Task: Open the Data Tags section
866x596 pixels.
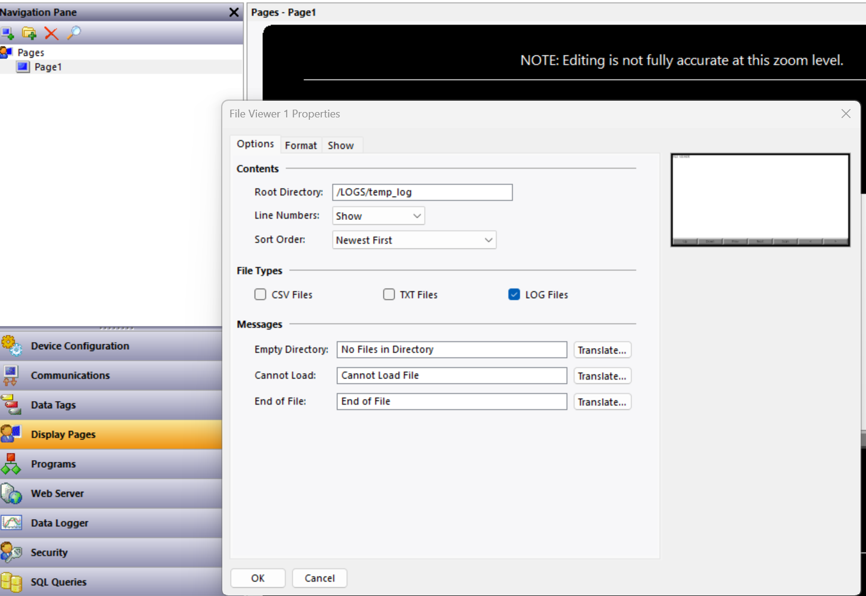Action: pyautogui.click(x=53, y=405)
